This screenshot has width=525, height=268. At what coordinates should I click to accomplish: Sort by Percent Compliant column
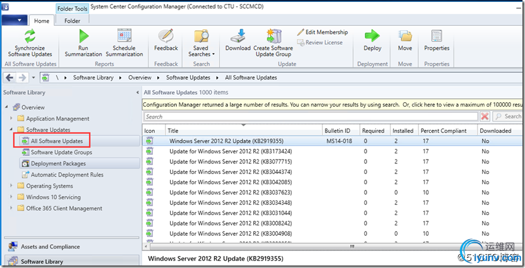pos(448,131)
